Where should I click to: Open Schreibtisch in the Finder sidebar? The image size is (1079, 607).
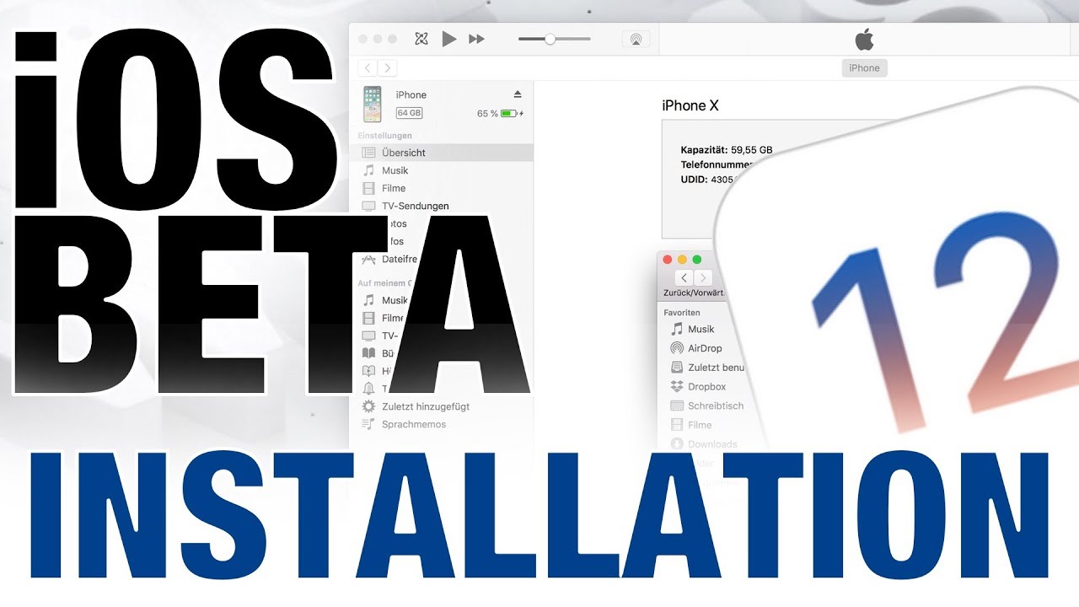pyautogui.click(x=716, y=406)
